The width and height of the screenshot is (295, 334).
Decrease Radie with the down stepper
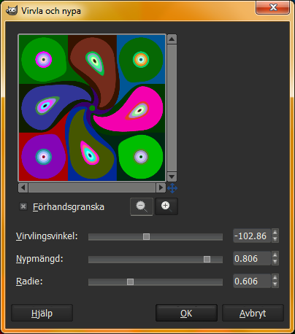pos(275,284)
